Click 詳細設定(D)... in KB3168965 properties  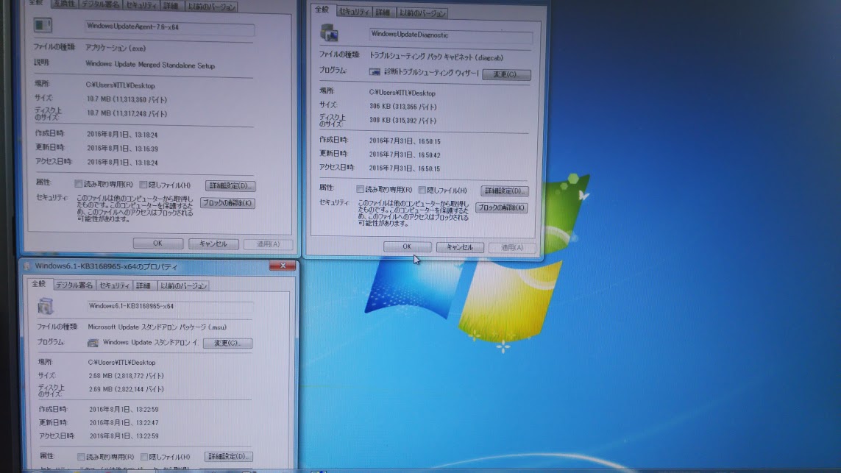tap(229, 456)
